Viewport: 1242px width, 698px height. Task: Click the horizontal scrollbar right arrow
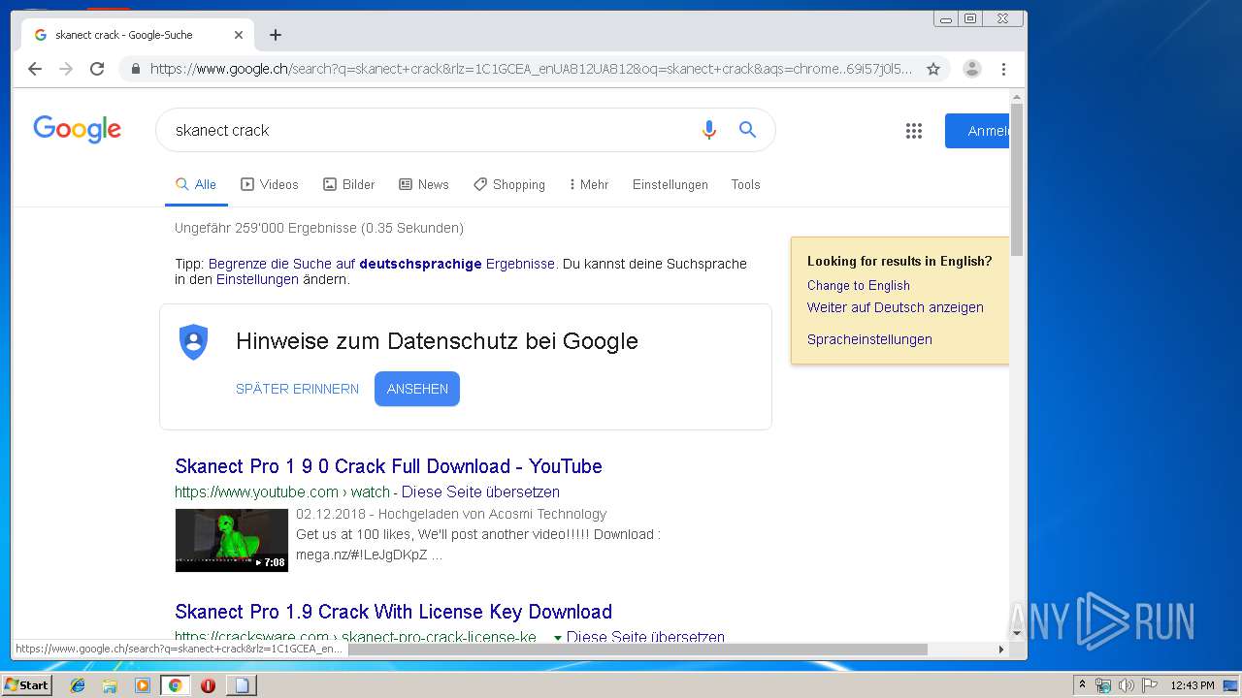pos(1001,650)
